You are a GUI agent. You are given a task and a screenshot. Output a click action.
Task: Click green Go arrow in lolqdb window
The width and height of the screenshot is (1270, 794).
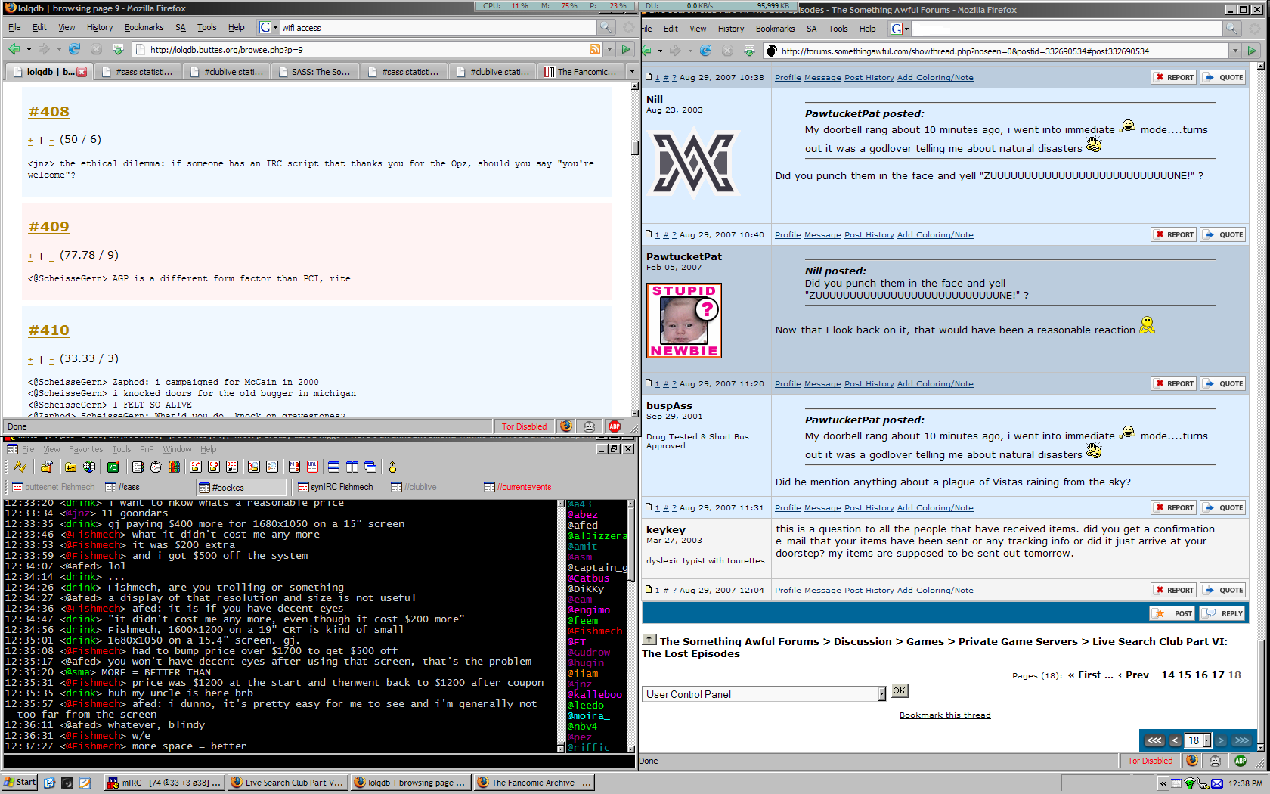click(x=626, y=49)
